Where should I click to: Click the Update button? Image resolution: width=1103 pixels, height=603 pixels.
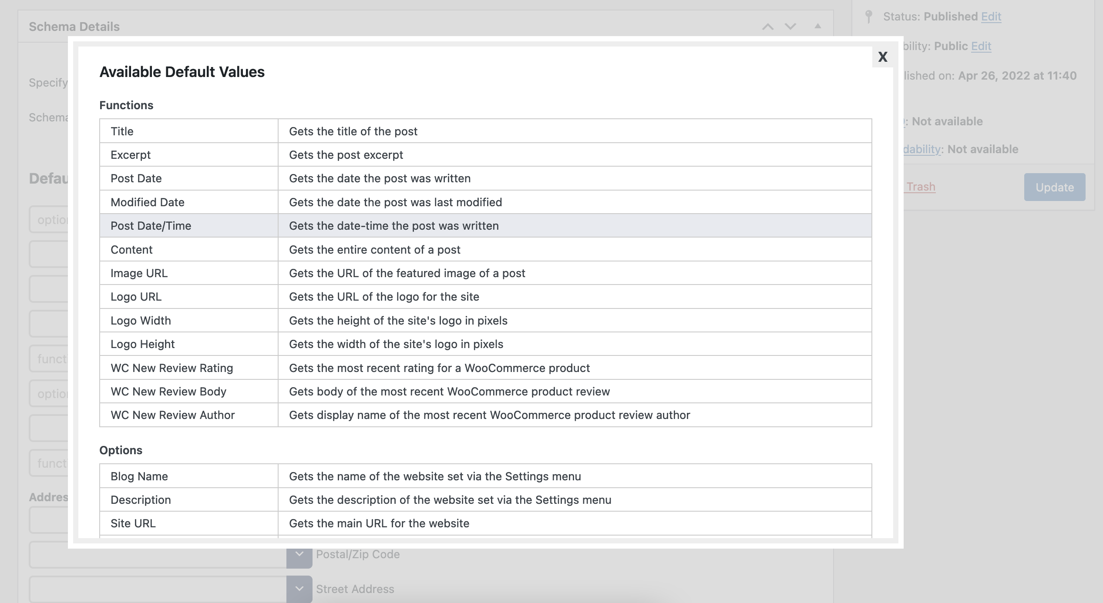pos(1054,187)
